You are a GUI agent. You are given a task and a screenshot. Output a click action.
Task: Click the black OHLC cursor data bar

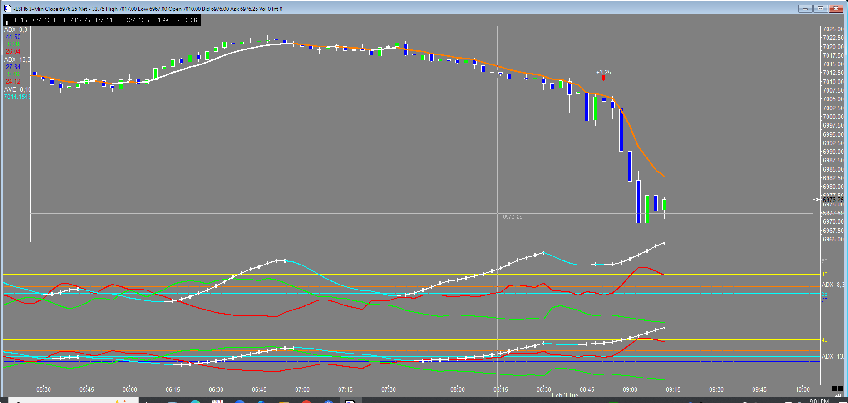coord(102,20)
